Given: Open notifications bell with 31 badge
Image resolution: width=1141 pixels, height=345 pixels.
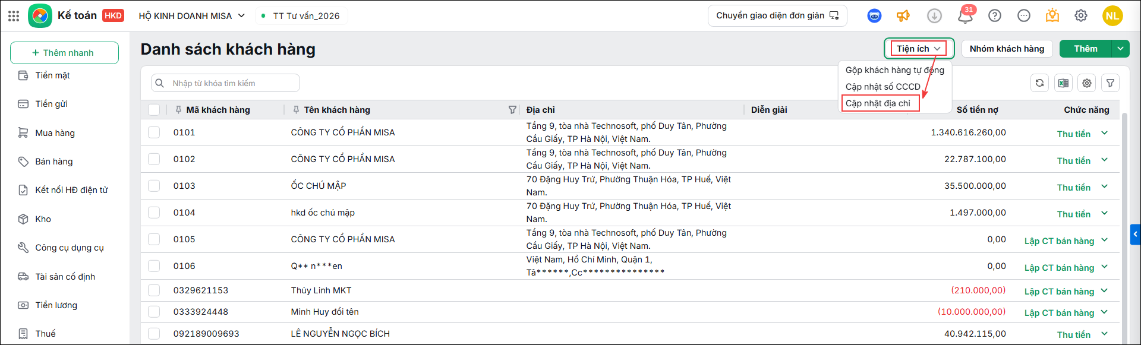Looking at the screenshot, I should click(966, 15).
